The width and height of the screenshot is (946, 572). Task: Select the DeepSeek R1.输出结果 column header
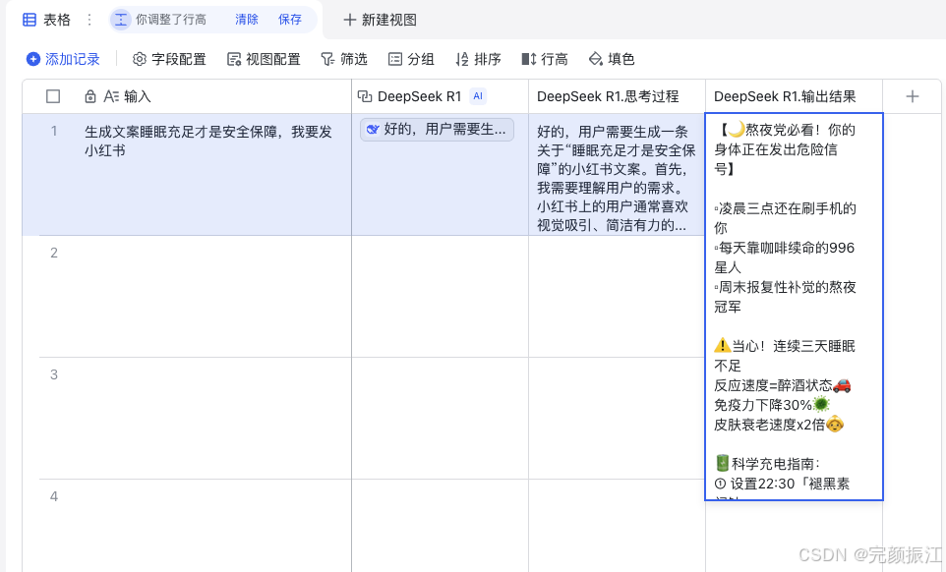pos(794,96)
